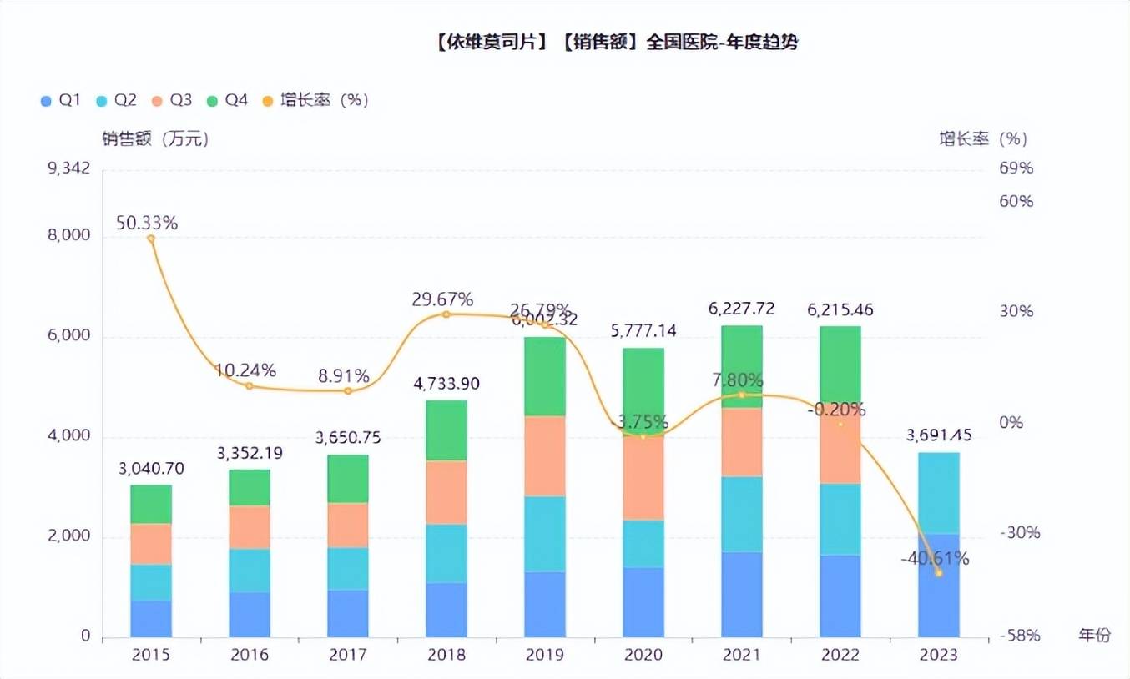
Task: Click the 26.79% growth point for 2019
Action: (545, 325)
